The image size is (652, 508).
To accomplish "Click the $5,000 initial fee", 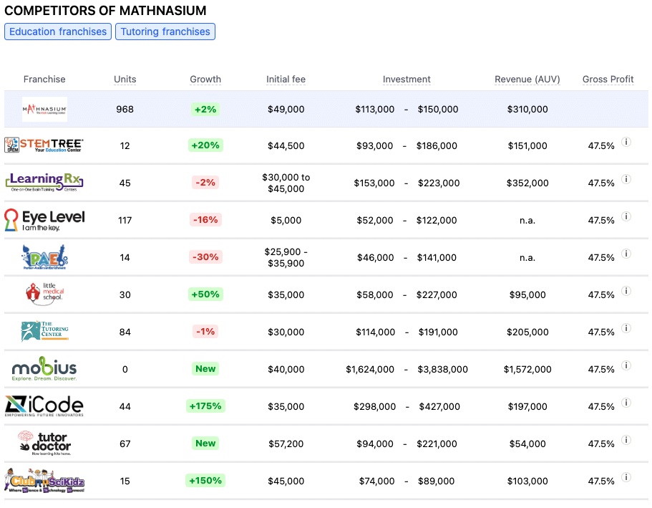I will click(x=286, y=220).
